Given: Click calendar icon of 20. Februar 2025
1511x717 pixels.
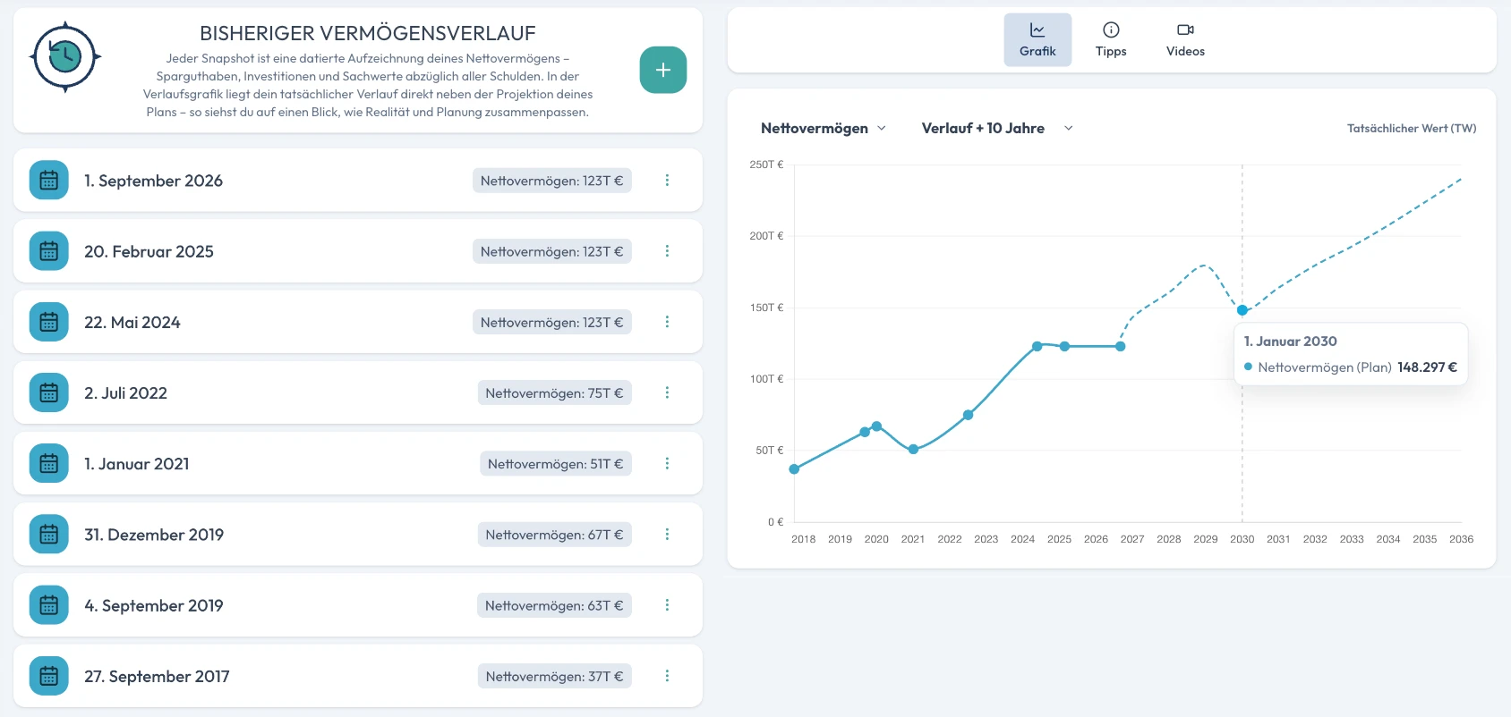Looking at the screenshot, I should pyautogui.click(x=48, y=251).
